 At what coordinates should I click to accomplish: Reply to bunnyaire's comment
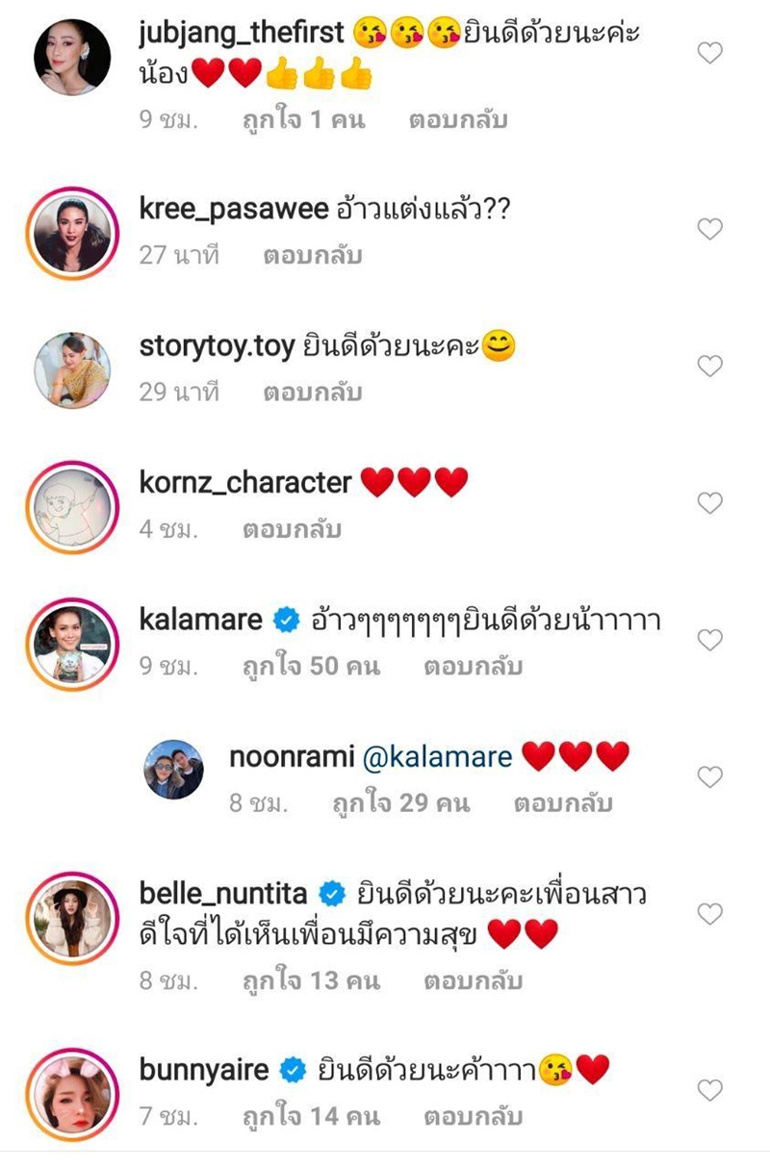click(473, 1117)
